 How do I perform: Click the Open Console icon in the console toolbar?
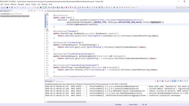tap(185, 81)
